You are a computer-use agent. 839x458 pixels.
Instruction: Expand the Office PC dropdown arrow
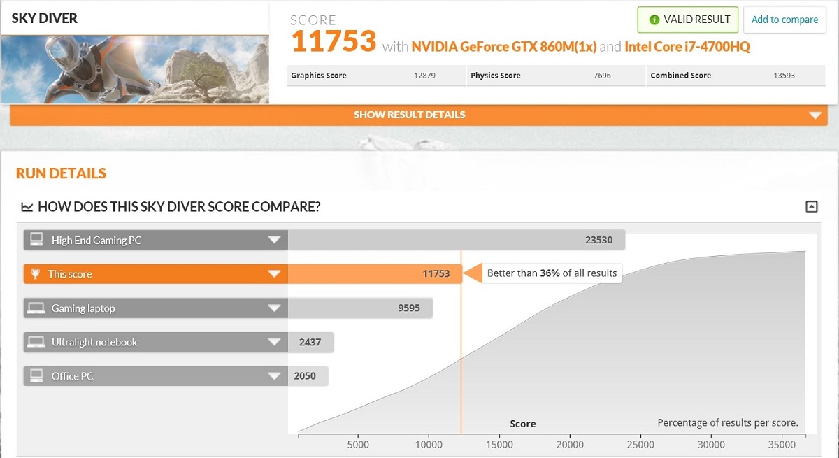274,376
